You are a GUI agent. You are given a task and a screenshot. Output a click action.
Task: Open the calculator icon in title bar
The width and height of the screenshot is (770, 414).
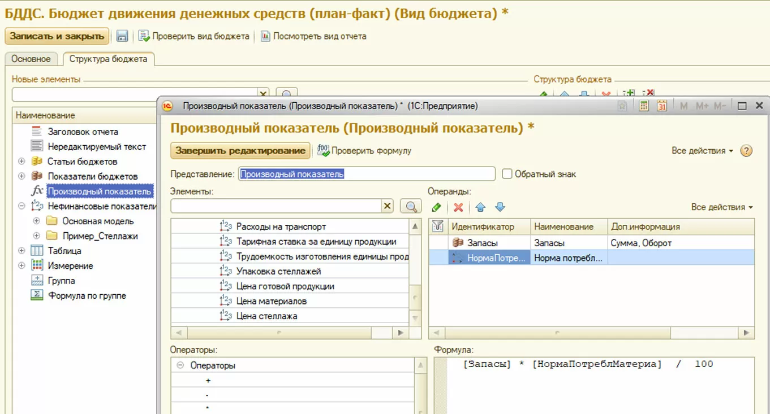pyautogui.click(x=643, y=106)
